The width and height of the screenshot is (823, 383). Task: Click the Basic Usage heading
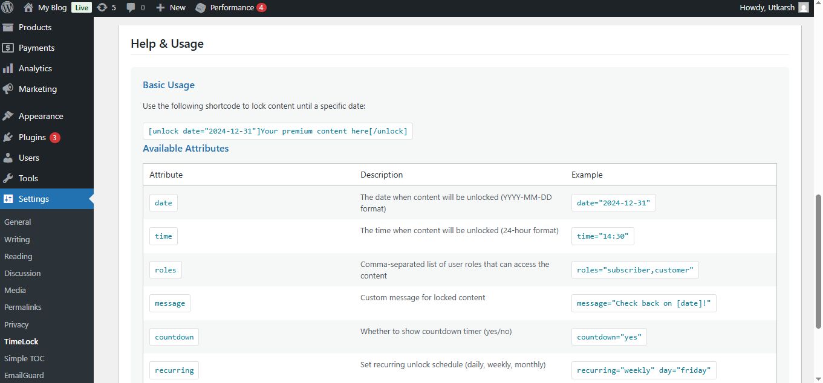169,85
